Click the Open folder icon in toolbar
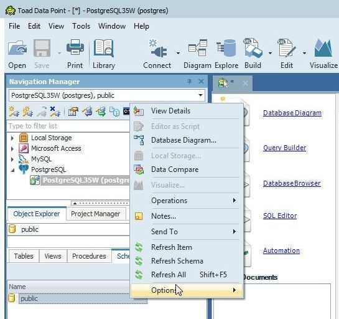This screenshot has height=319, width=339. pos(17,48)
